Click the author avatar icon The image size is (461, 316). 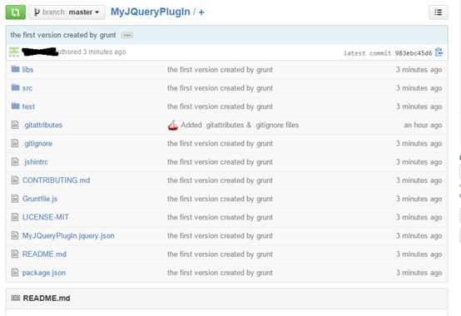[14, 52]
